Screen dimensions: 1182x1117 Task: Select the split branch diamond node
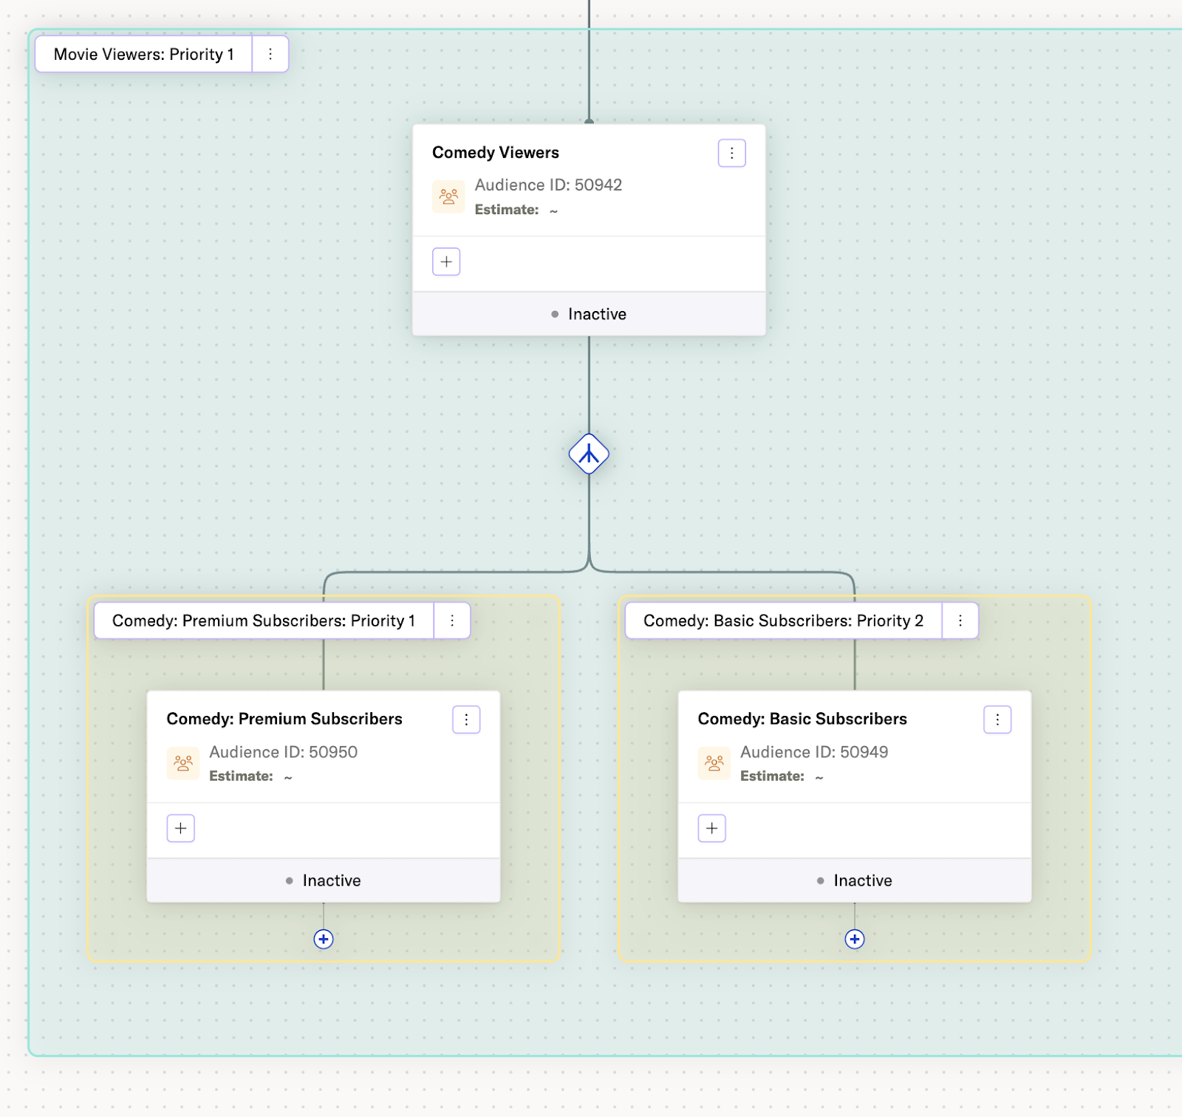tap(589, 454)
